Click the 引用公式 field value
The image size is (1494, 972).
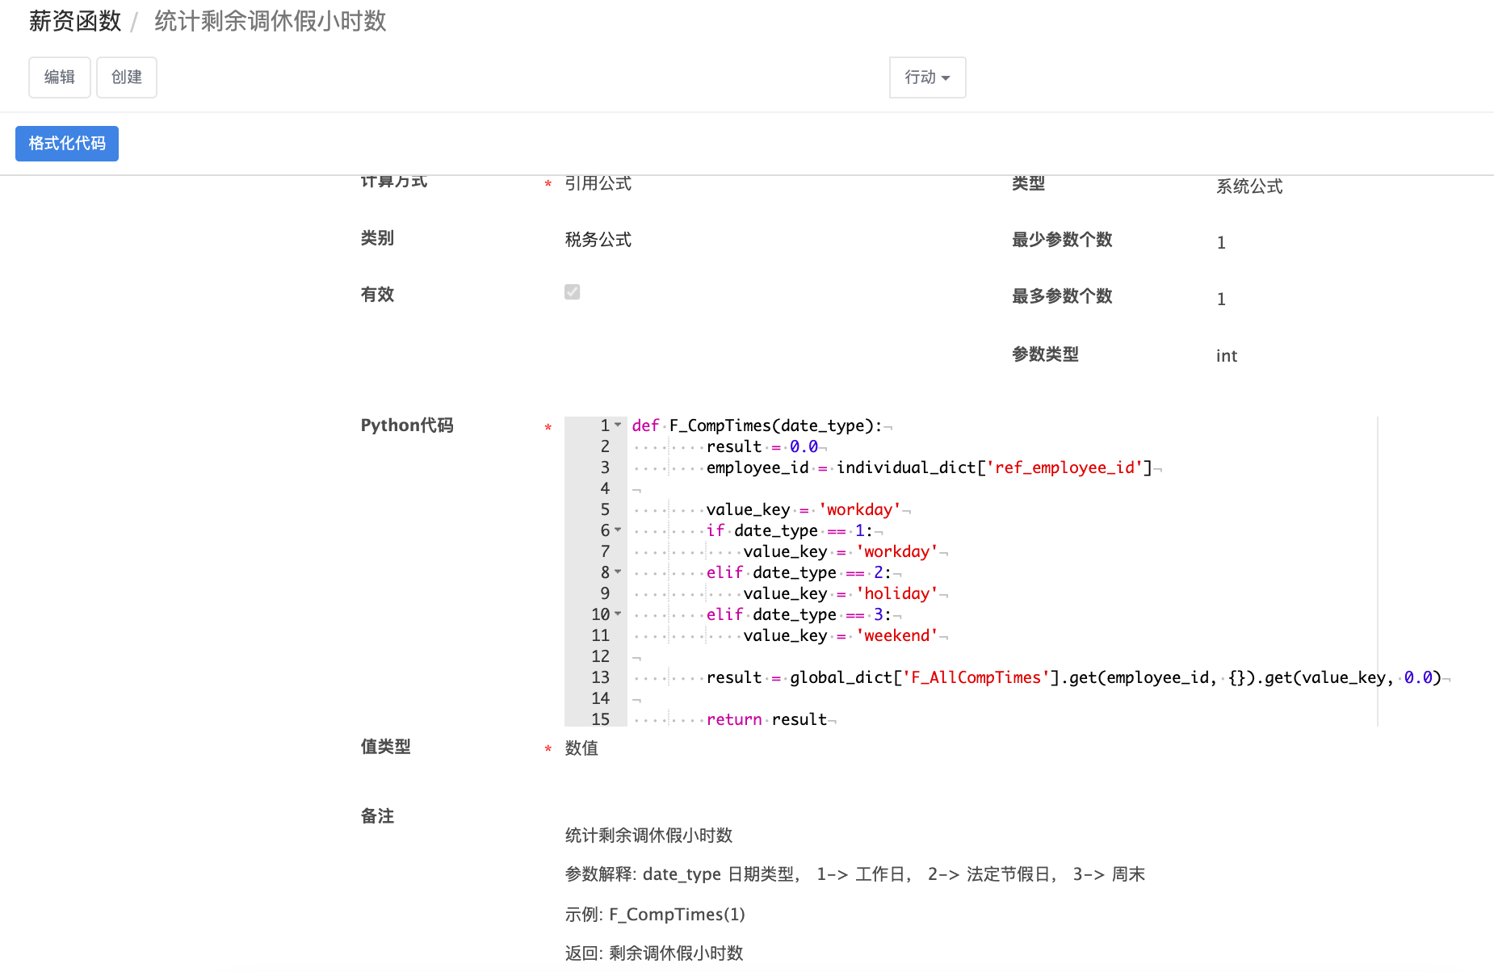click(x=598, y=183)
